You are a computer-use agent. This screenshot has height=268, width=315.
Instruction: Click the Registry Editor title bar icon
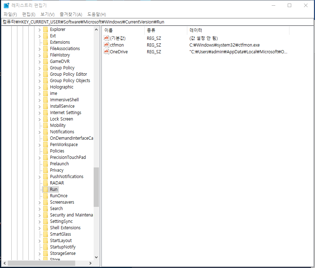point(6,5)
